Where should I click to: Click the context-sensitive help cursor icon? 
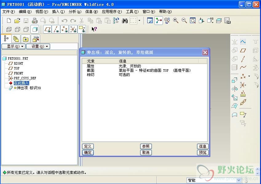tap(94, 29)
